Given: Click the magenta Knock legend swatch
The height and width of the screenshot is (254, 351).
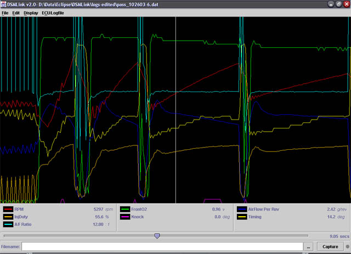Looking at the screenshot, I should point(124,217).
